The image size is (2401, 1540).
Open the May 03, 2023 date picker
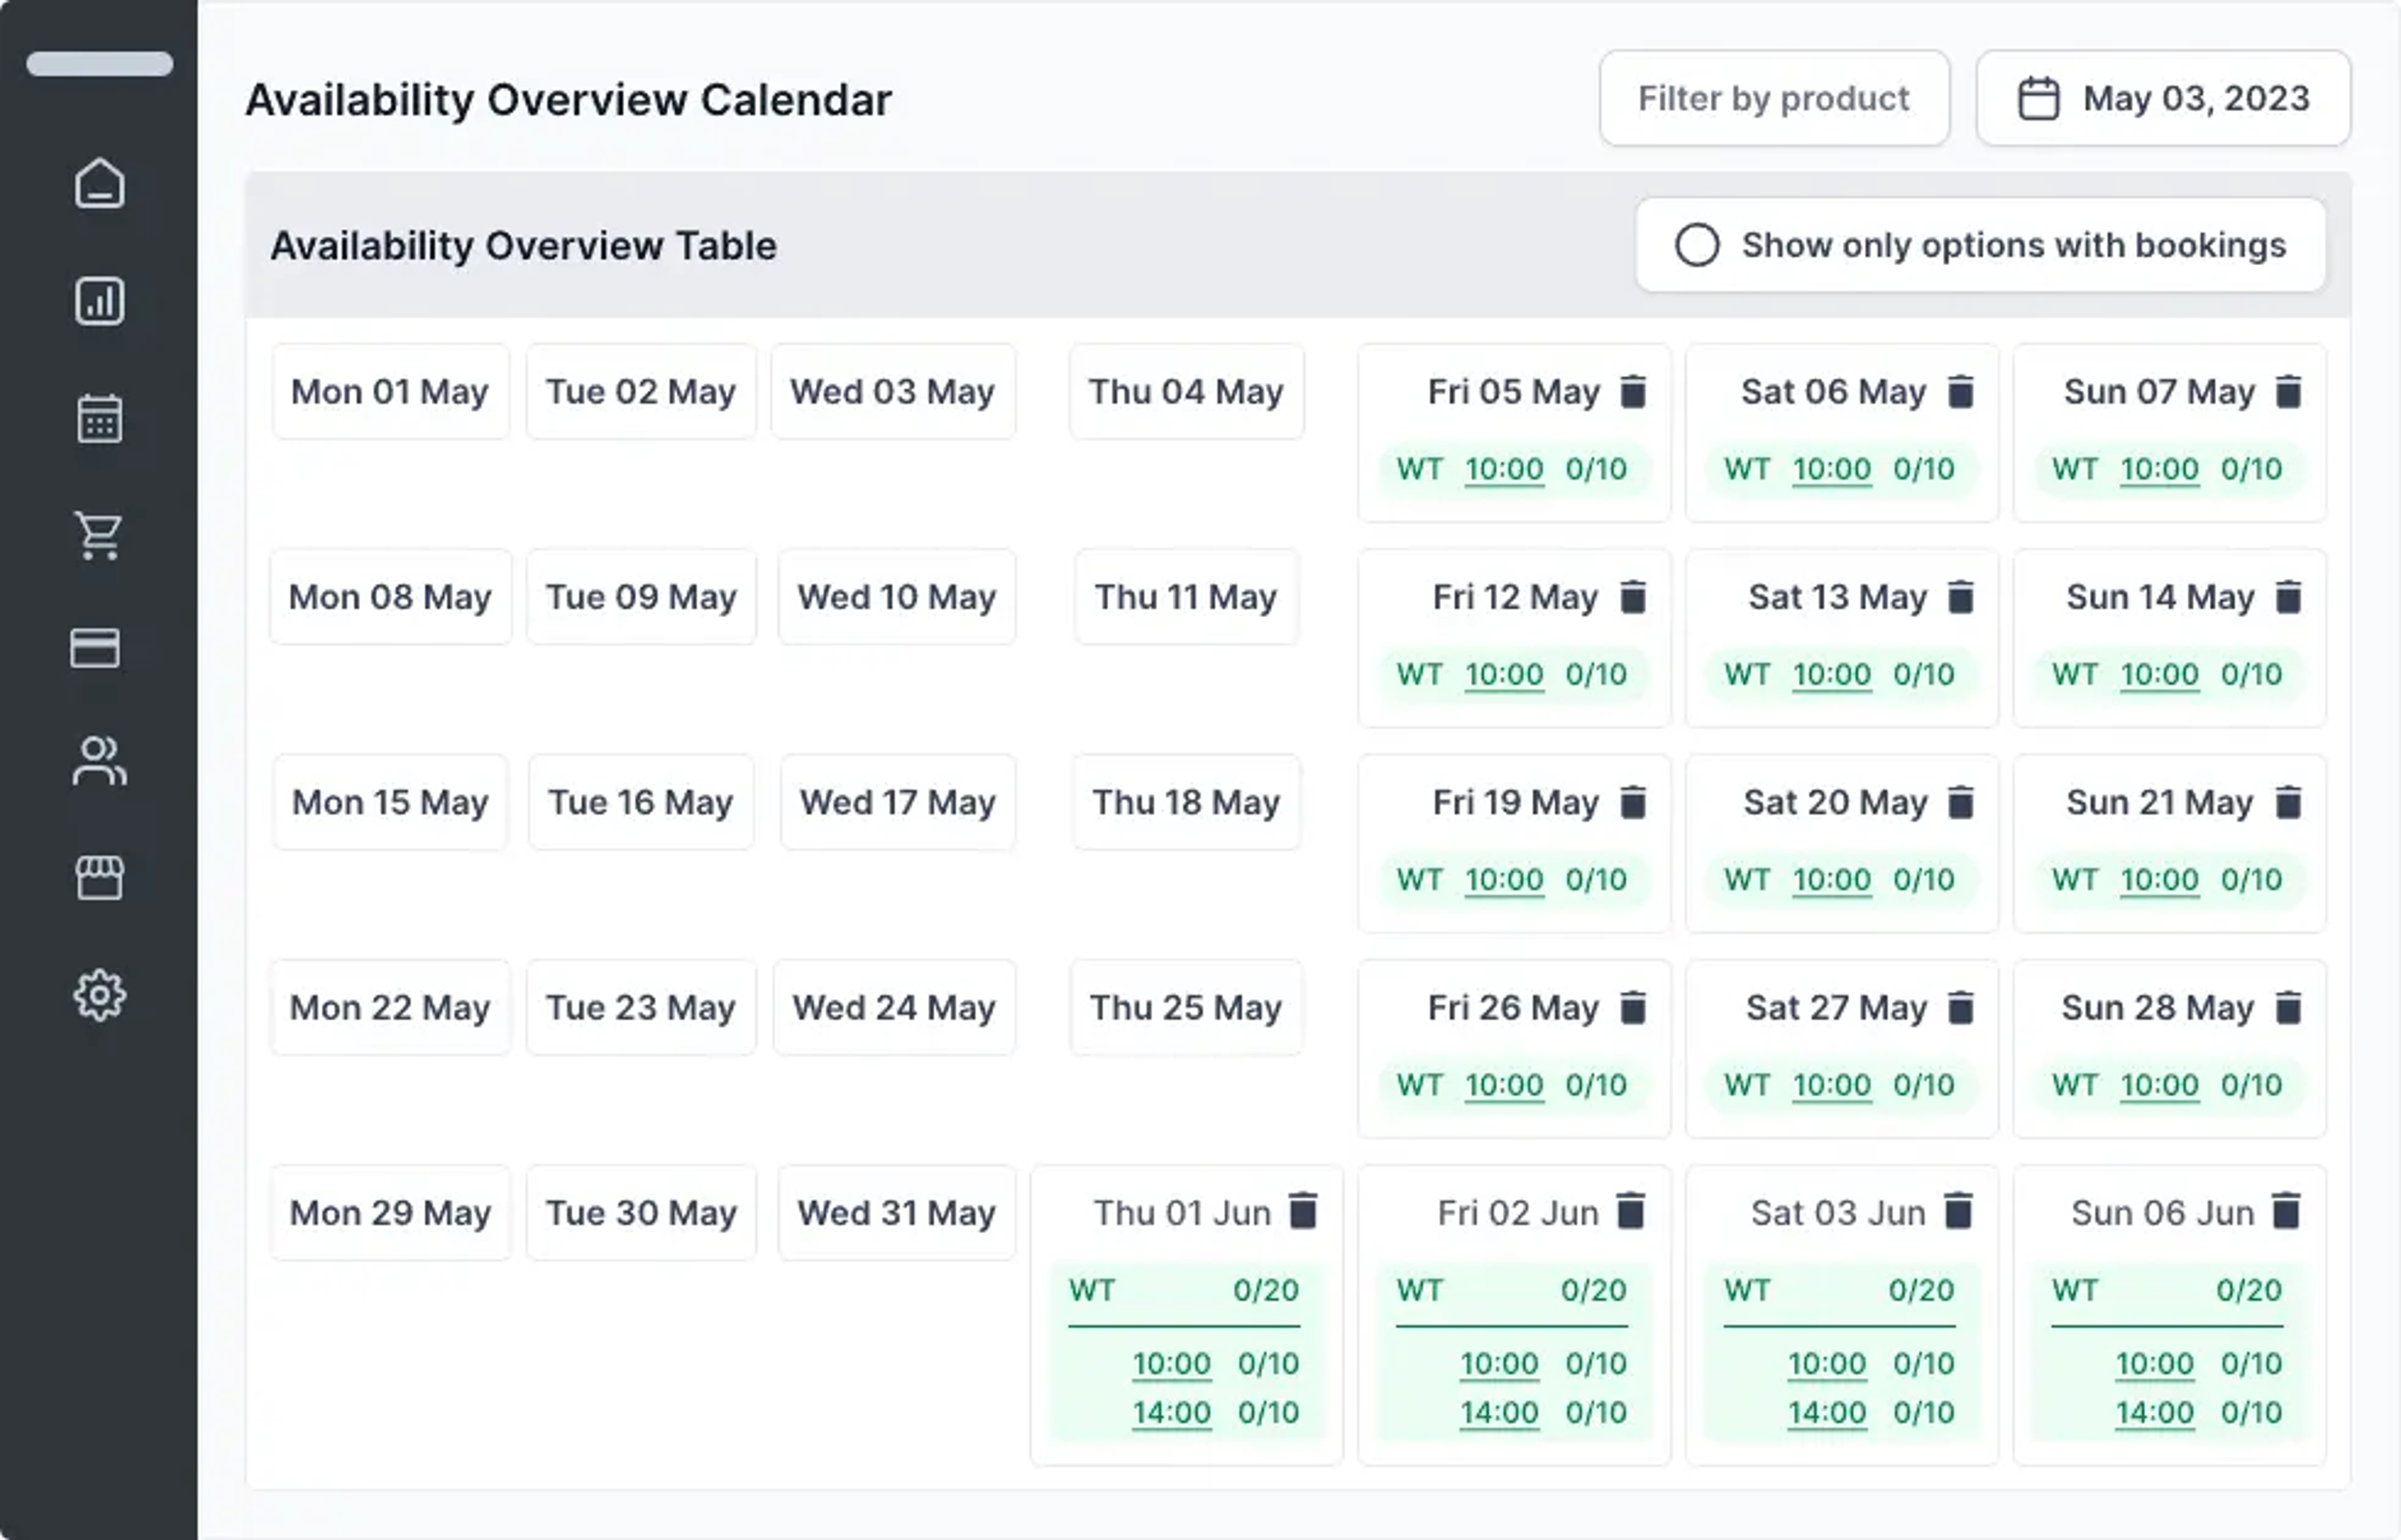(2163, 98)
